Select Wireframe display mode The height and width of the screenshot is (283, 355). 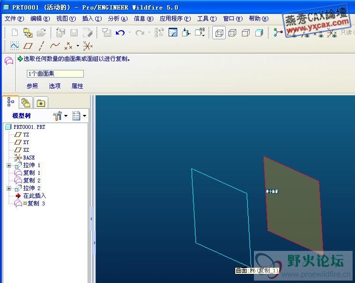[219, 33]
